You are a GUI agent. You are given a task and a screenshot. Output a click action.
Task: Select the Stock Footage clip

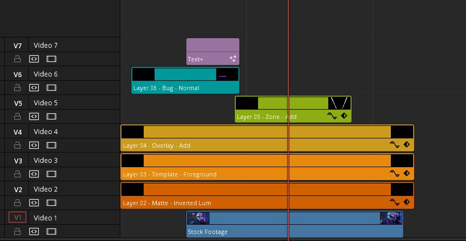pos(295,224)
